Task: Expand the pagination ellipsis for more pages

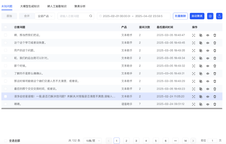Action: tap(175, 141)
